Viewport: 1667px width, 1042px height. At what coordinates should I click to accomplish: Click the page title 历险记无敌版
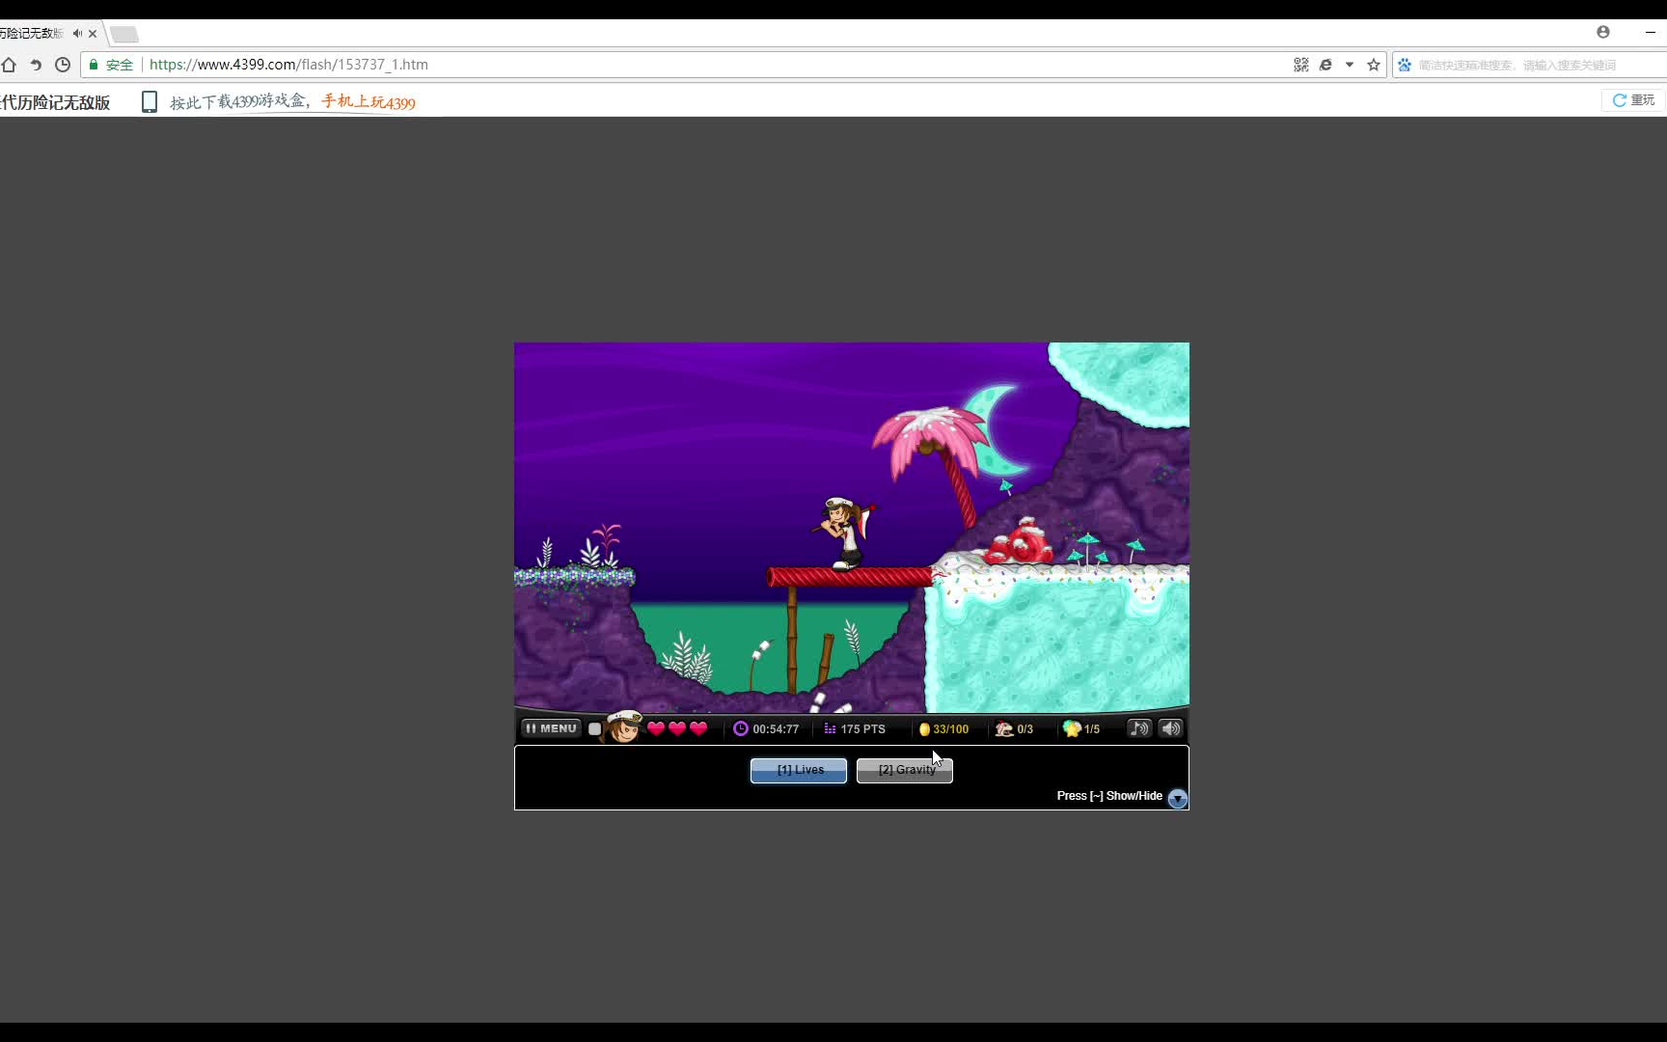[x=55, y=102]
